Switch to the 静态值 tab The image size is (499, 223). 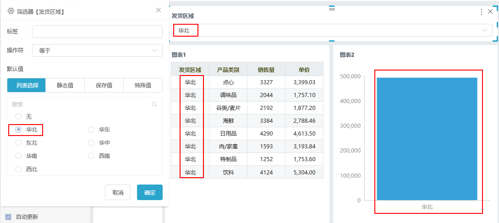(65, 85)
